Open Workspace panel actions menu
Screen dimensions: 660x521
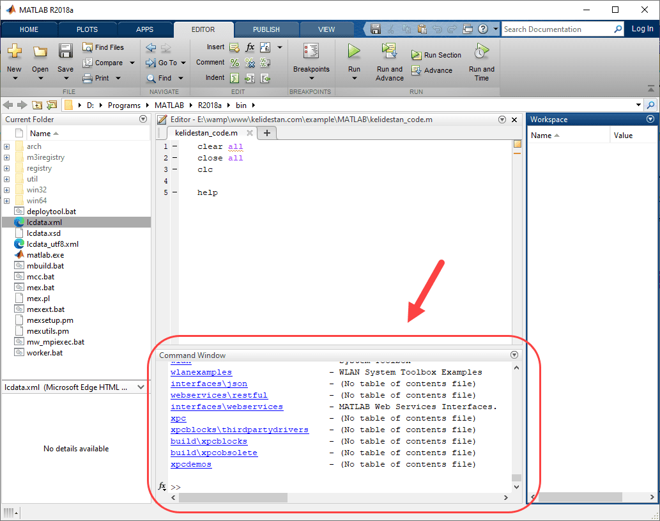point(650,119)
